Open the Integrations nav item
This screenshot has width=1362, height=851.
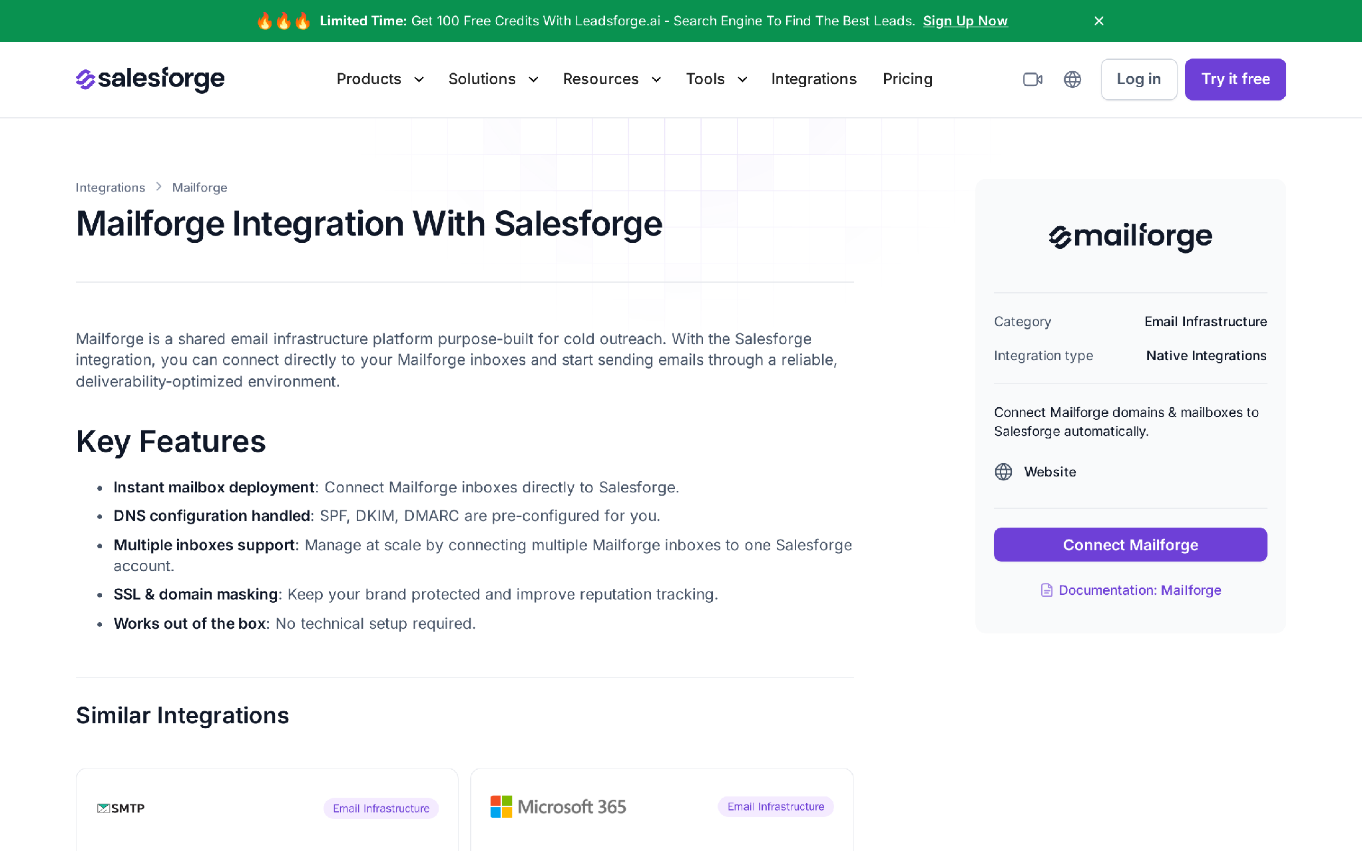pyautogui.click(x=813, y=79)
